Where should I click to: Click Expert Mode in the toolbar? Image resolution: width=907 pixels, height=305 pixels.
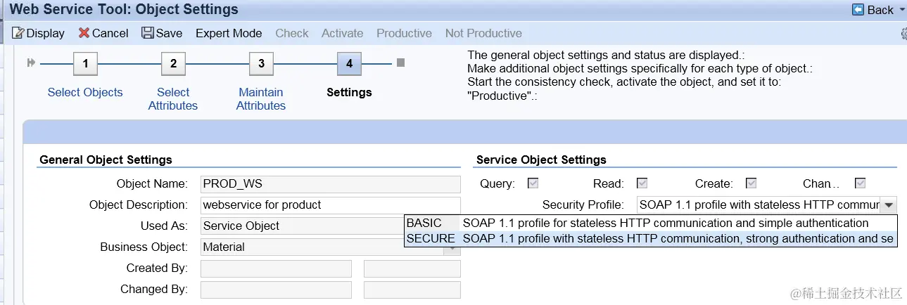(x=229, y=33)
